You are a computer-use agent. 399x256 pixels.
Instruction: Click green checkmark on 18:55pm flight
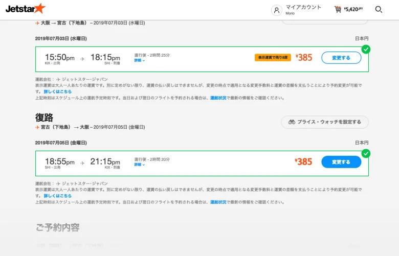[366, 154]
